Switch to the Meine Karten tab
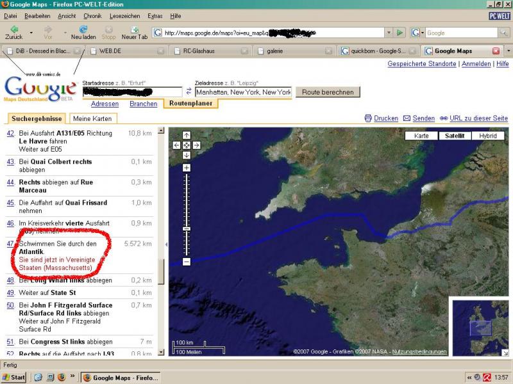 92,118
